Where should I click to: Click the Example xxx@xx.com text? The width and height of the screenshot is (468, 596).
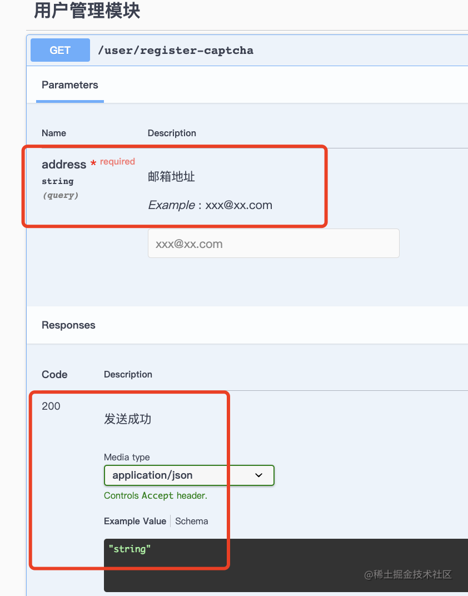click(x=210, y=205)
